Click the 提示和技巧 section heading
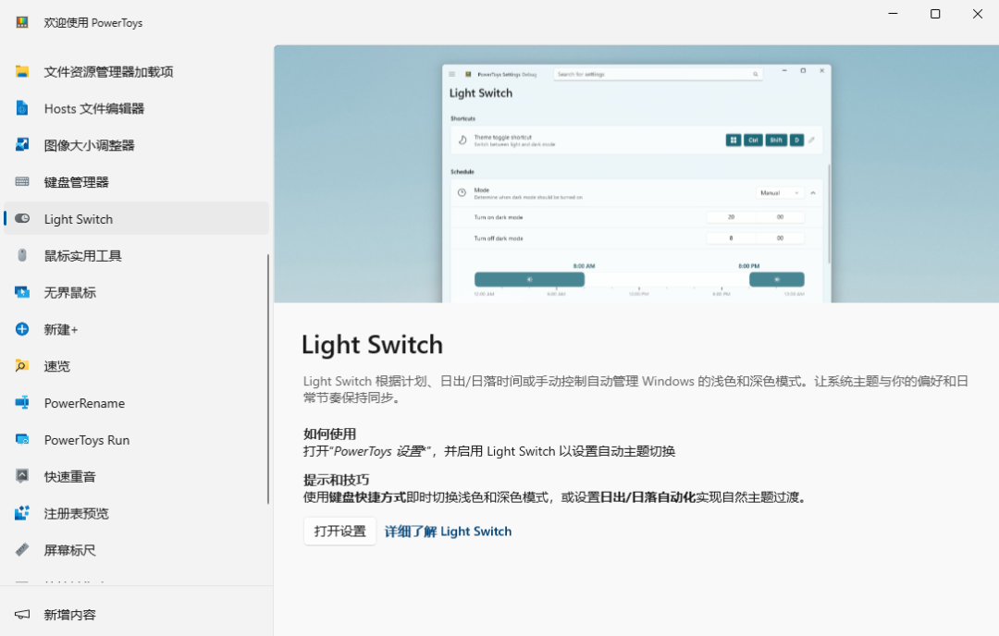 (336, 480)
